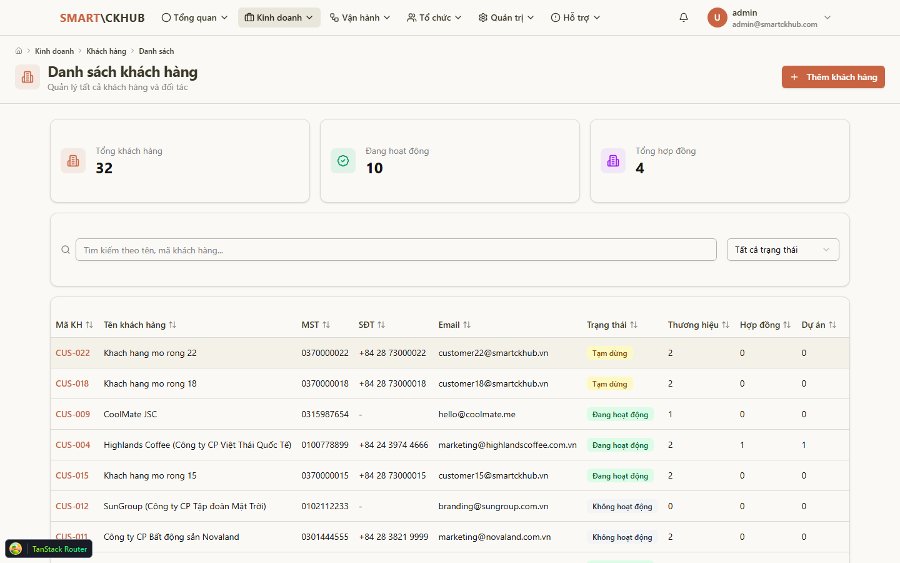The width and height of the screenshot is (900, 563).
Task: Click the admin user avatar
Action: coord(717,18)
